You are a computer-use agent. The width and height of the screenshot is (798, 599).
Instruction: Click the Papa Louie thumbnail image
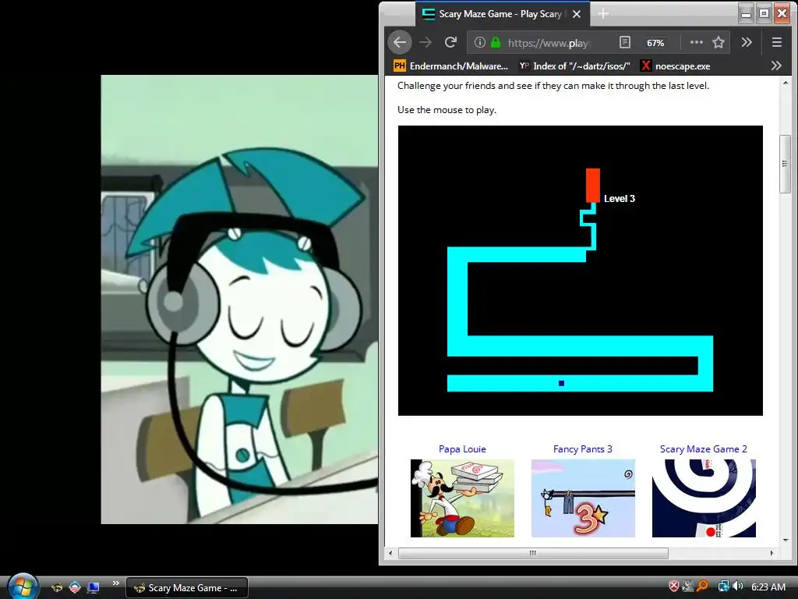[x=462, y=498]
